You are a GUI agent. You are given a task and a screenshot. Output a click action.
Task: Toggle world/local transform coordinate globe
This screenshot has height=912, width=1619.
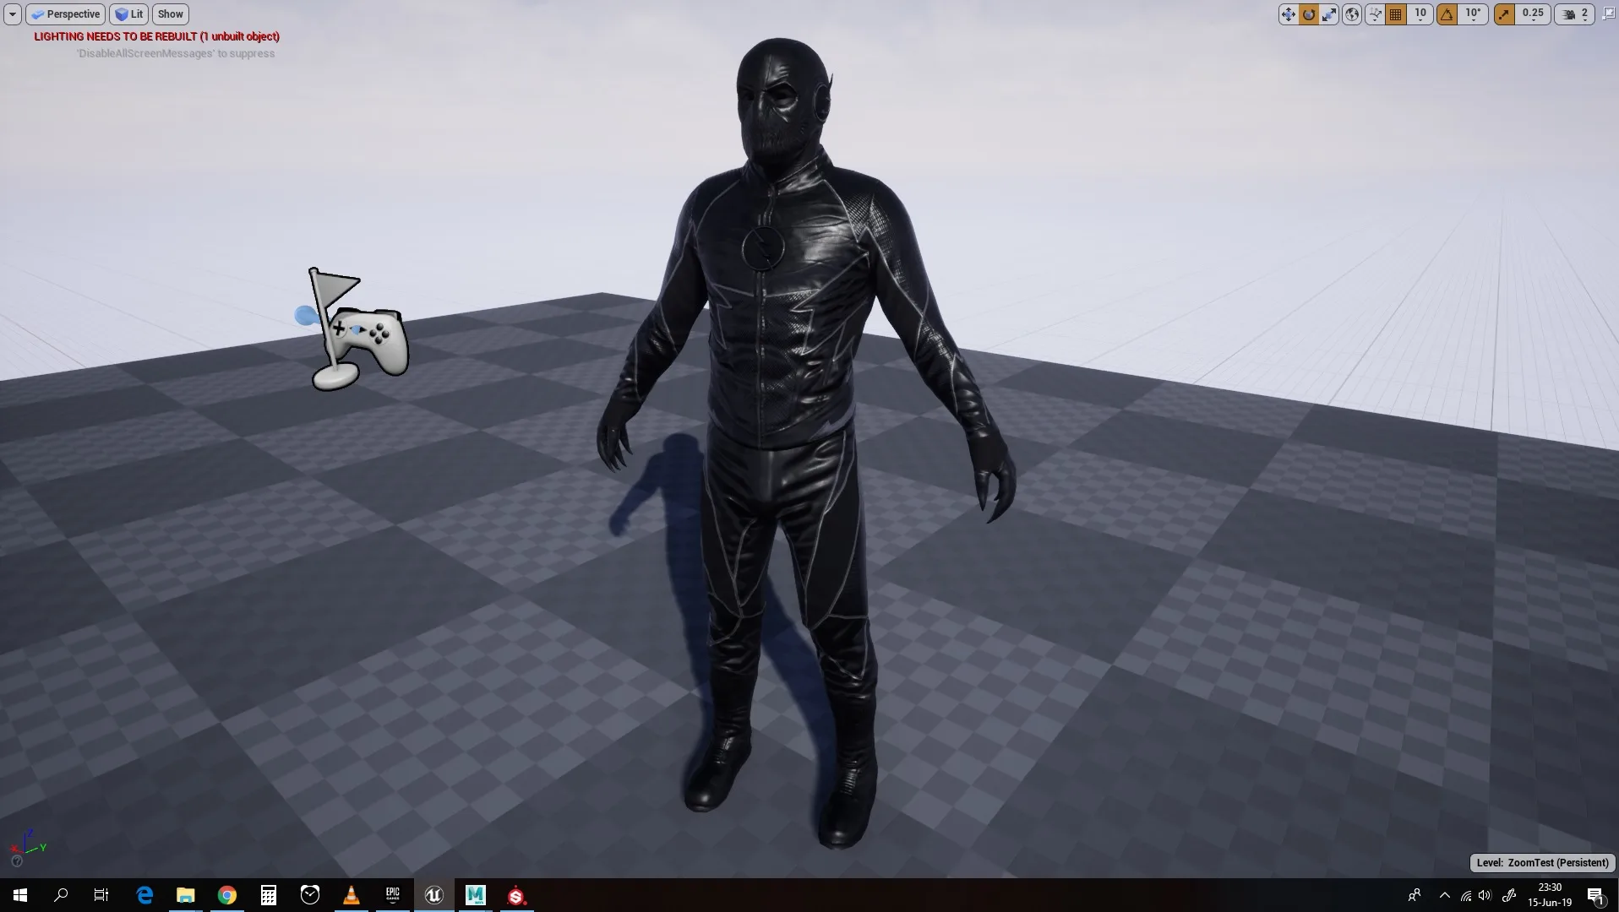point(1350,14)
